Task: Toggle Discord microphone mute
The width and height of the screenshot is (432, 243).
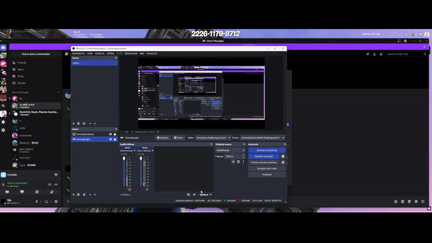Action: click(37, 201)
